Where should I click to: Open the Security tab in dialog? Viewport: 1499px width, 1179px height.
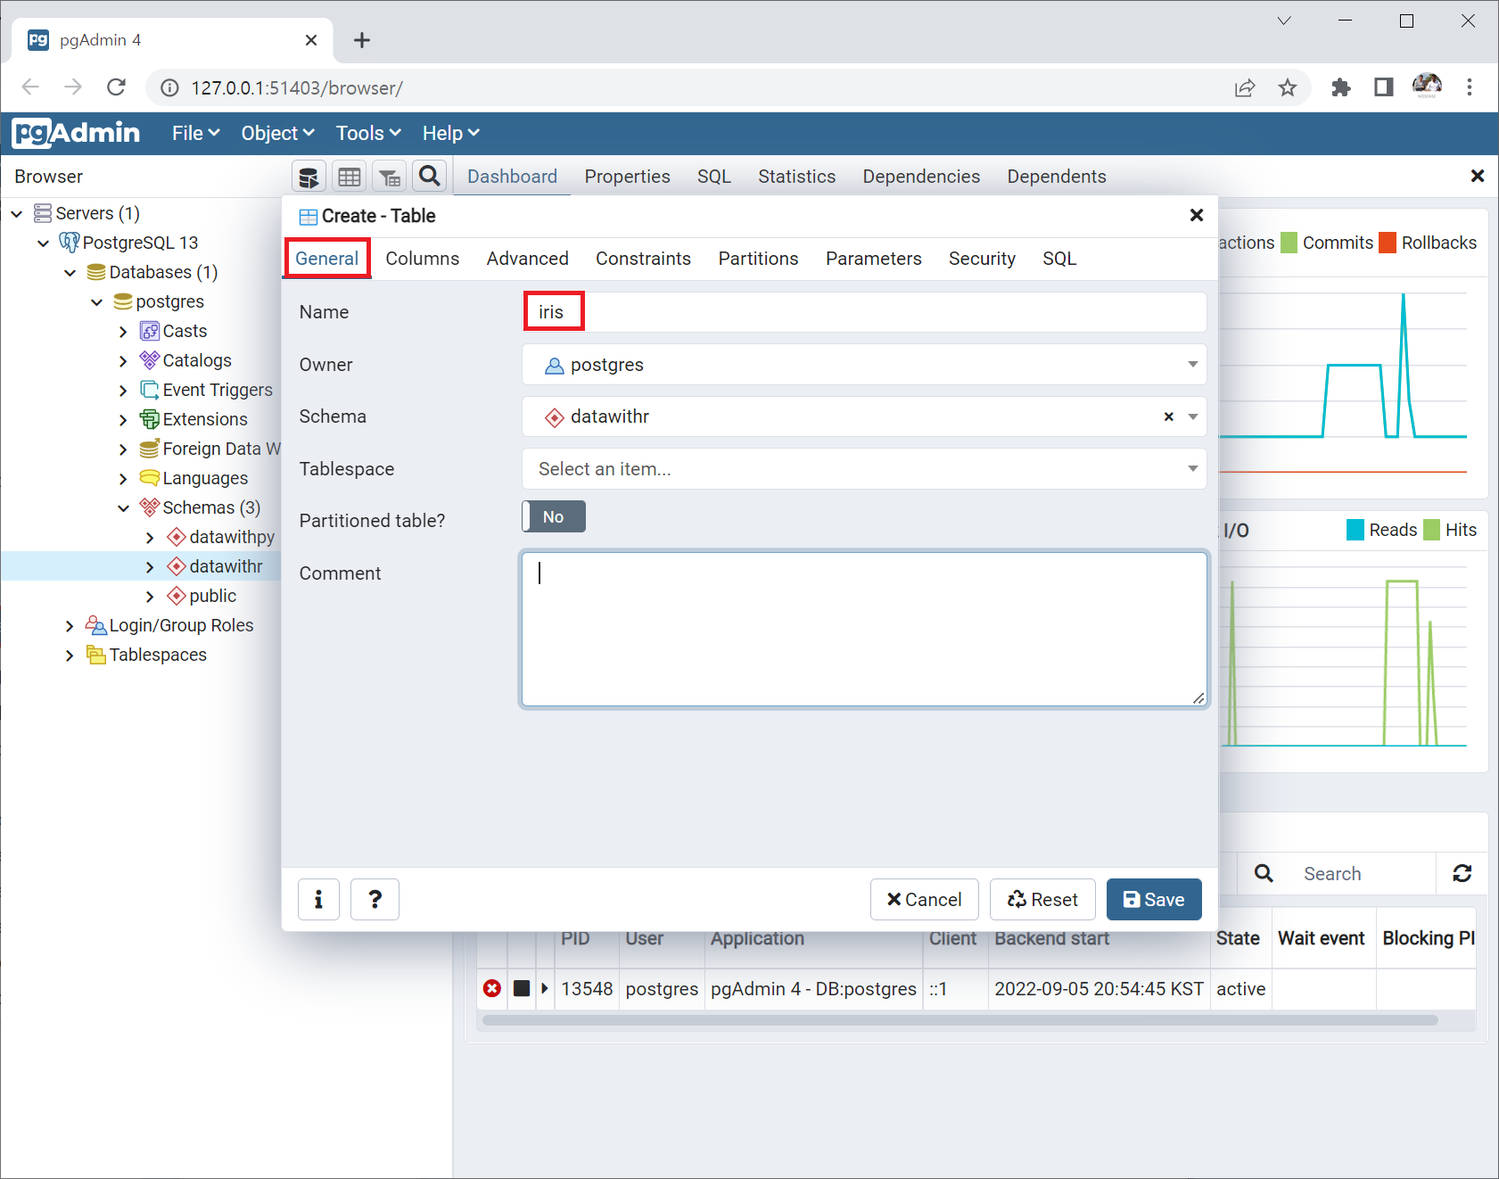point(982,259)
